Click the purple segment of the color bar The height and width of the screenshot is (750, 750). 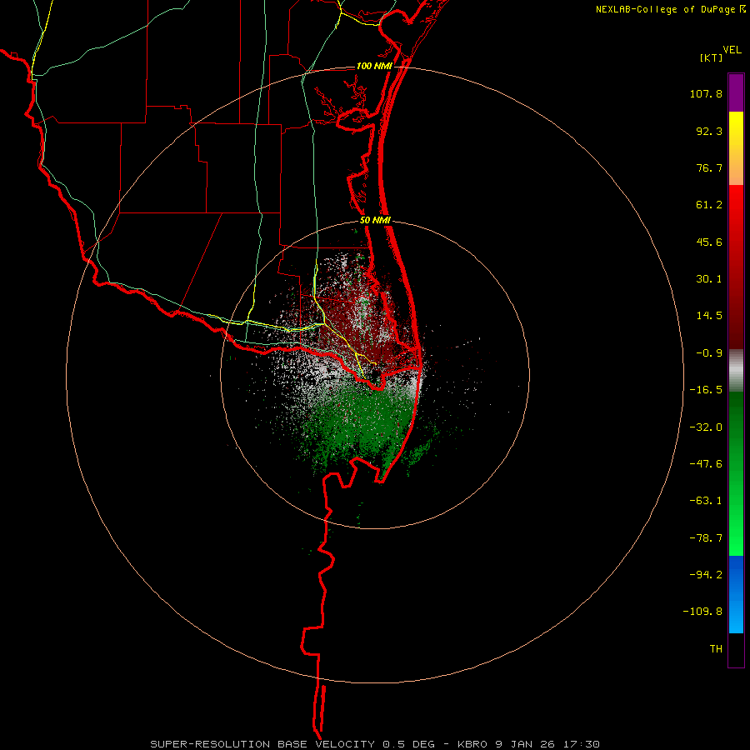coord(736,92)
